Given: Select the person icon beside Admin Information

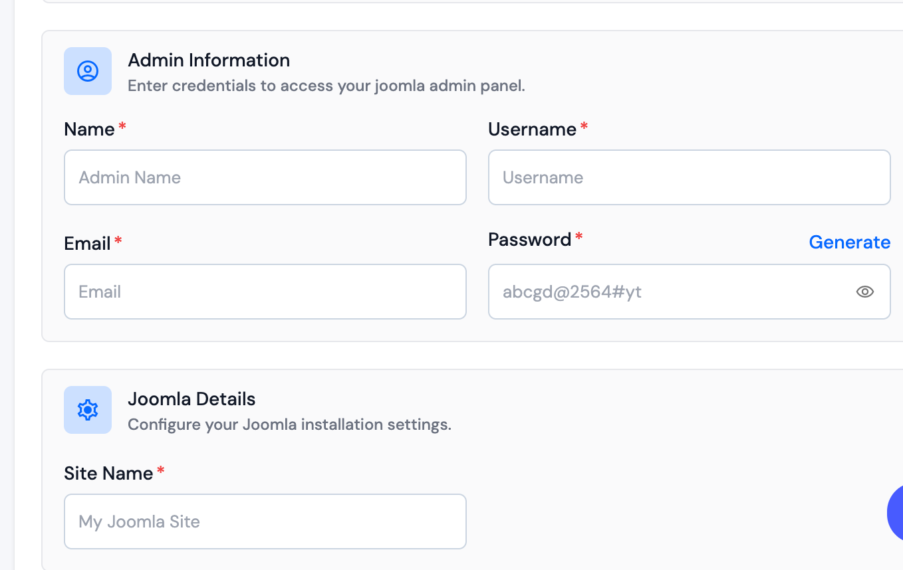Looking at the screenshot, I should pos(87,71).
